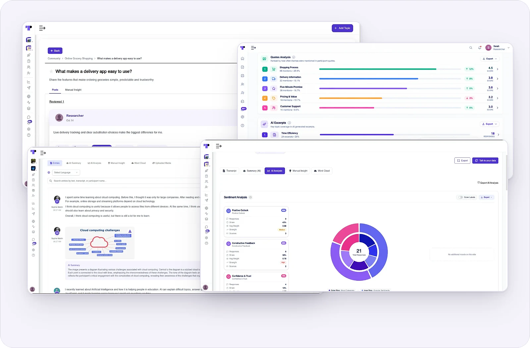Open the Export dropdown in Quotes Analysis card
Viewport: 530px width, 348px height.
(x=490, y=59)
